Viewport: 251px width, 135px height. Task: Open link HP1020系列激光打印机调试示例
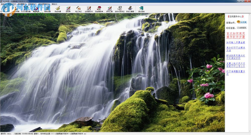click(236, 57)
